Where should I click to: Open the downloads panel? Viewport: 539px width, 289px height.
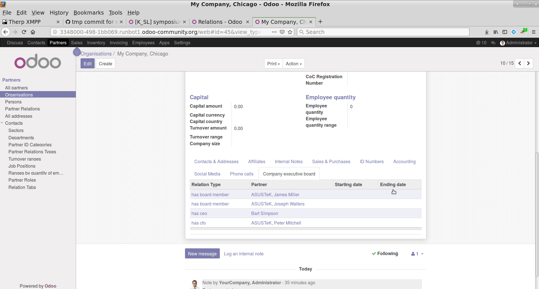click(x=487, y=32)
